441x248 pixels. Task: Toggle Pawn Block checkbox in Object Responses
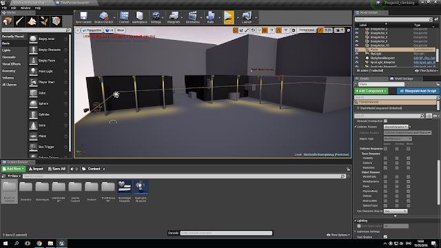[408, 187]
